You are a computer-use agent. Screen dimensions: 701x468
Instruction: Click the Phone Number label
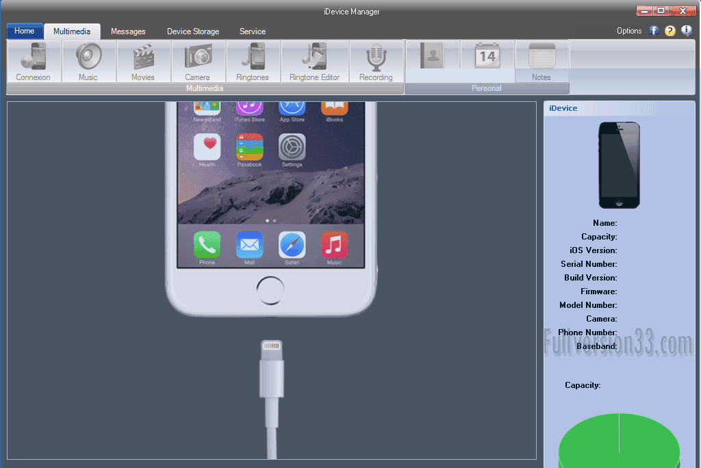click(x=587, y=333)
